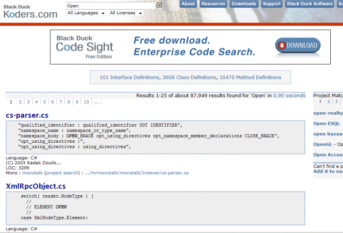Click the 'Add it to our' link

point(328,171)
